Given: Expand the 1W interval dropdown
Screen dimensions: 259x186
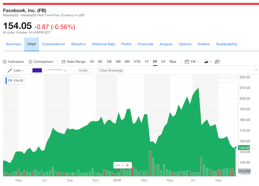Looking at the screenshot, I should coord(198,62).
